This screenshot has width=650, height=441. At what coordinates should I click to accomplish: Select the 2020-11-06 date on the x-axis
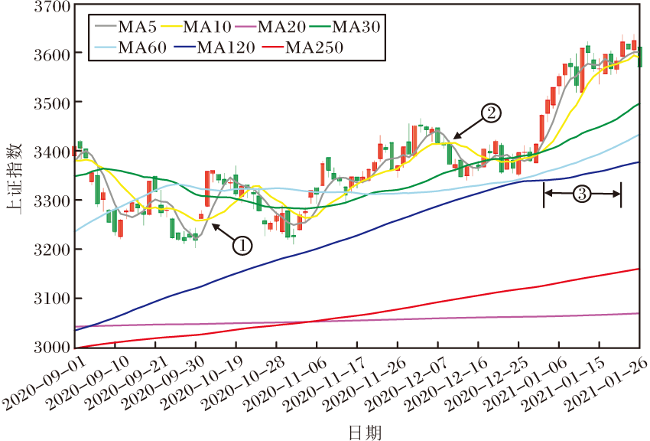pyautogui.click(x=321, y=383)
